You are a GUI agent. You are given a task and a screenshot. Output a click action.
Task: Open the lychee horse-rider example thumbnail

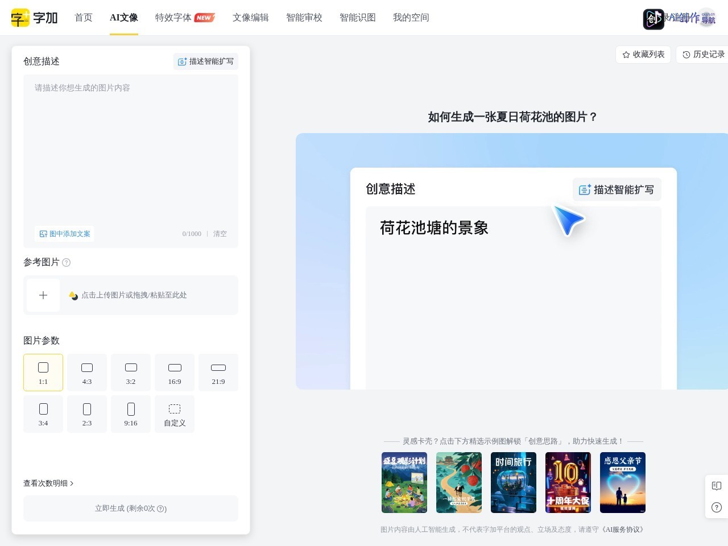tap(459, 483)
